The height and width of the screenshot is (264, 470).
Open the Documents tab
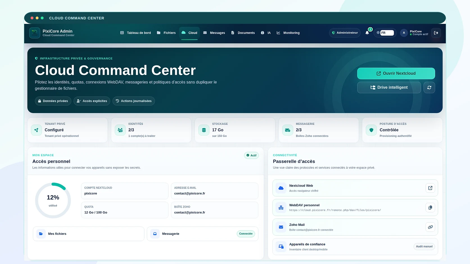pyautogui.click(x=243, y=33)
